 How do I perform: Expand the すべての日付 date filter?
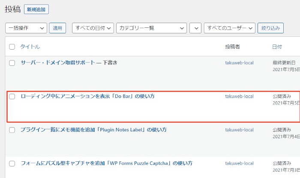[93, 28]
